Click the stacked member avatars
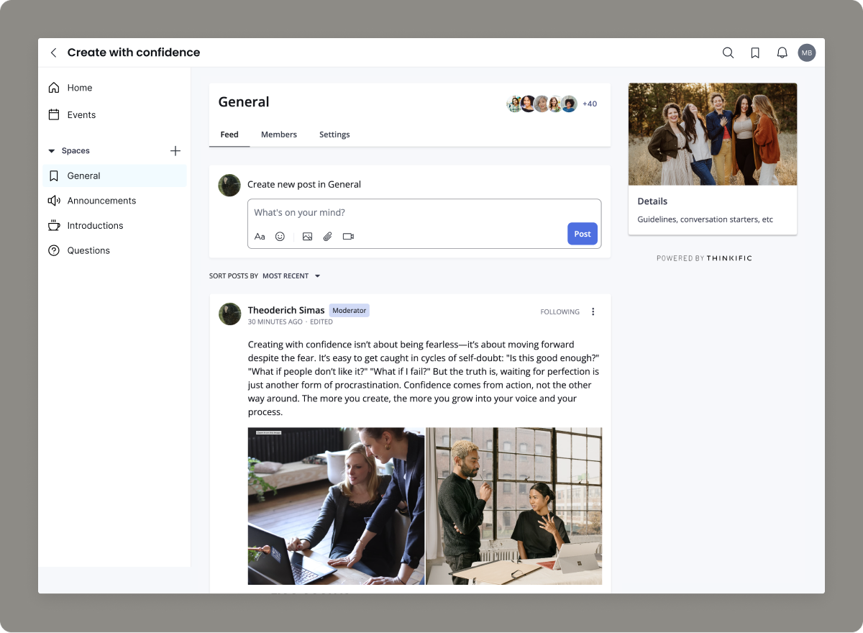Image resolution: width=863 pixels, height=633 pixels. tap(542, 104)
